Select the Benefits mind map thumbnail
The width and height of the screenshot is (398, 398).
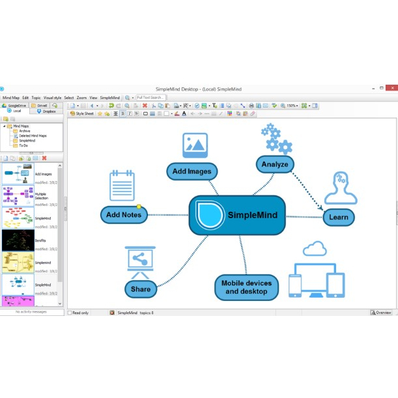pyautogui.click(x=18, y=240)
